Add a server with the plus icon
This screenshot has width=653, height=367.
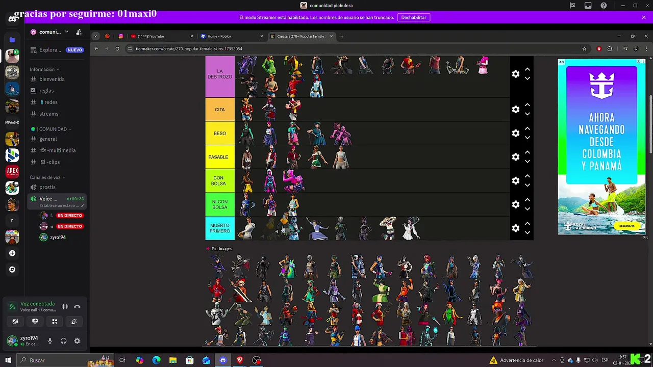pyautogui.click(x=12, y=253)
